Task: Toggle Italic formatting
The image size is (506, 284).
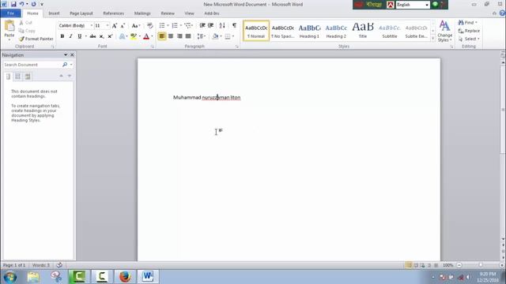Action: pos(70,36)
